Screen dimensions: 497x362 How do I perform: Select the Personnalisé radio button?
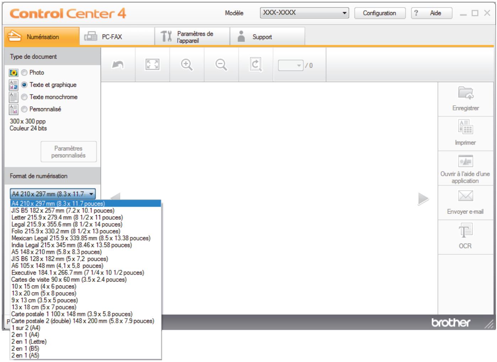[24, 109]
